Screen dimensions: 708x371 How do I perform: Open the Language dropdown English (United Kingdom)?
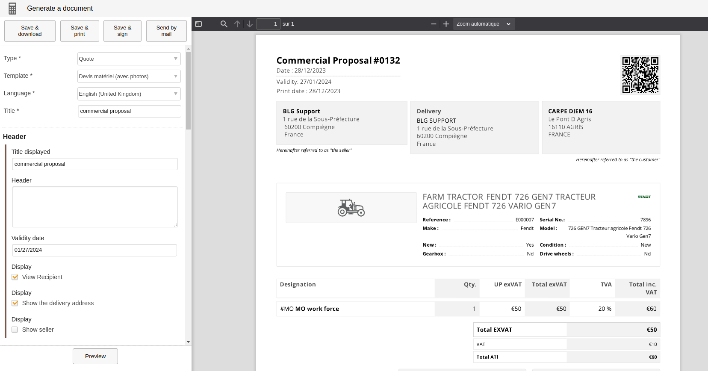129,94
